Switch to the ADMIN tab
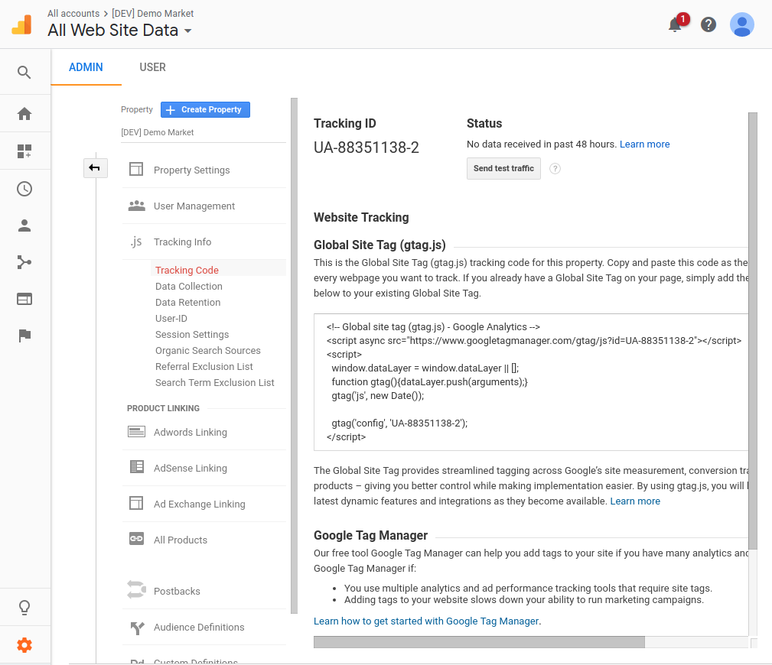 coord(86,67)
